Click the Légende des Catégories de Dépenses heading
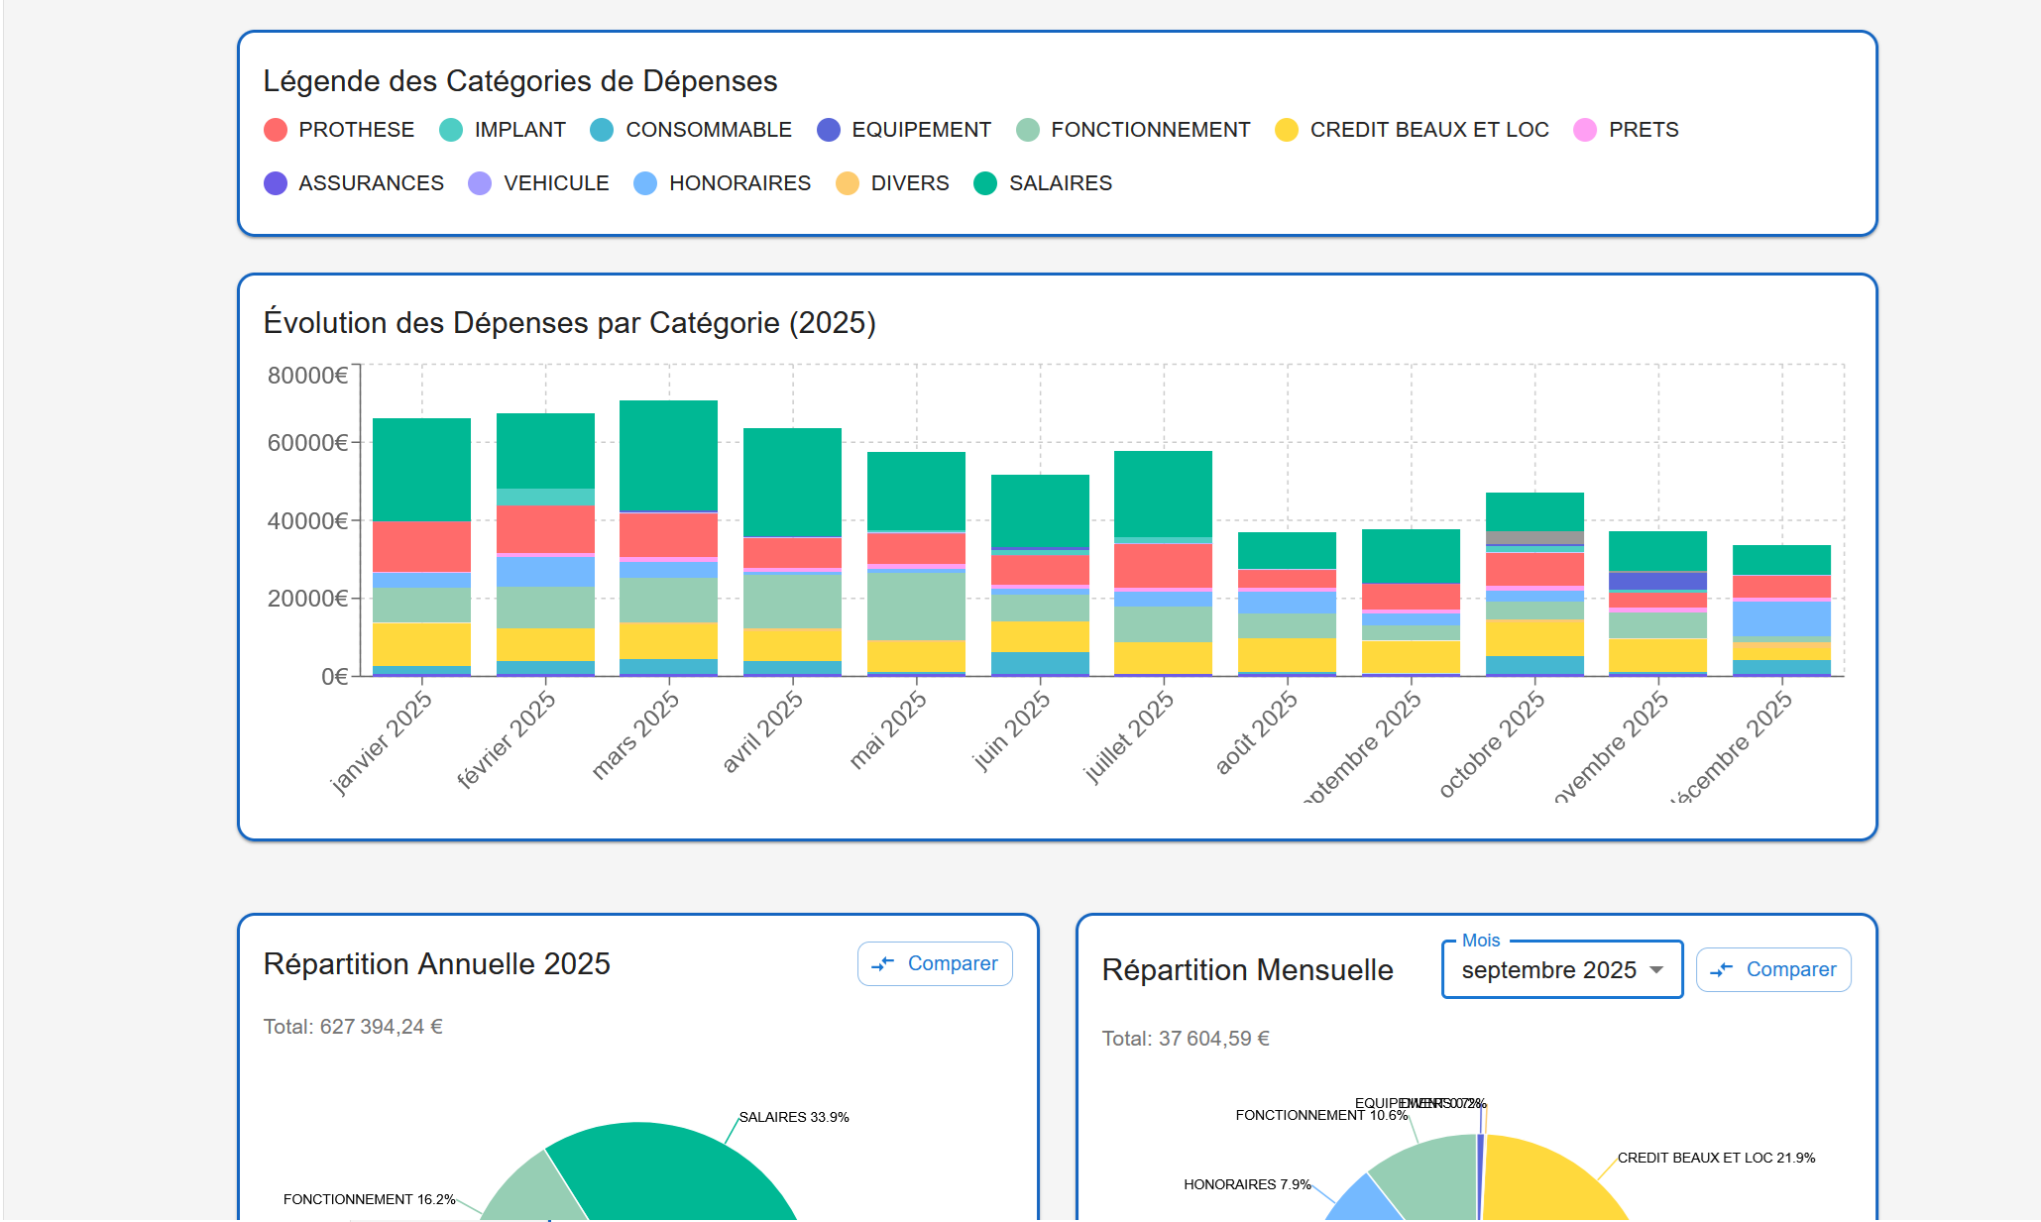 coord(520,81)
